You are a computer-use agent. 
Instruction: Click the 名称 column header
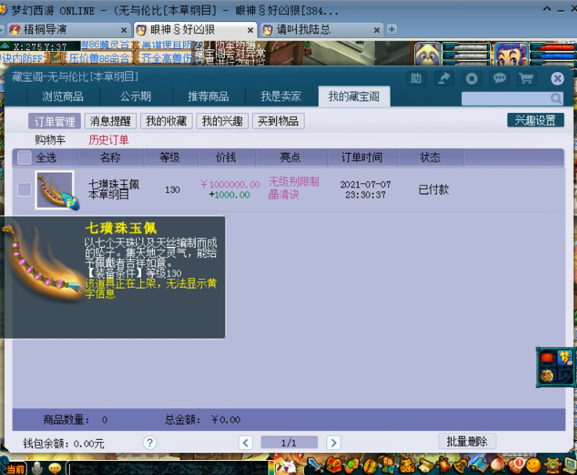coord(110,158)
